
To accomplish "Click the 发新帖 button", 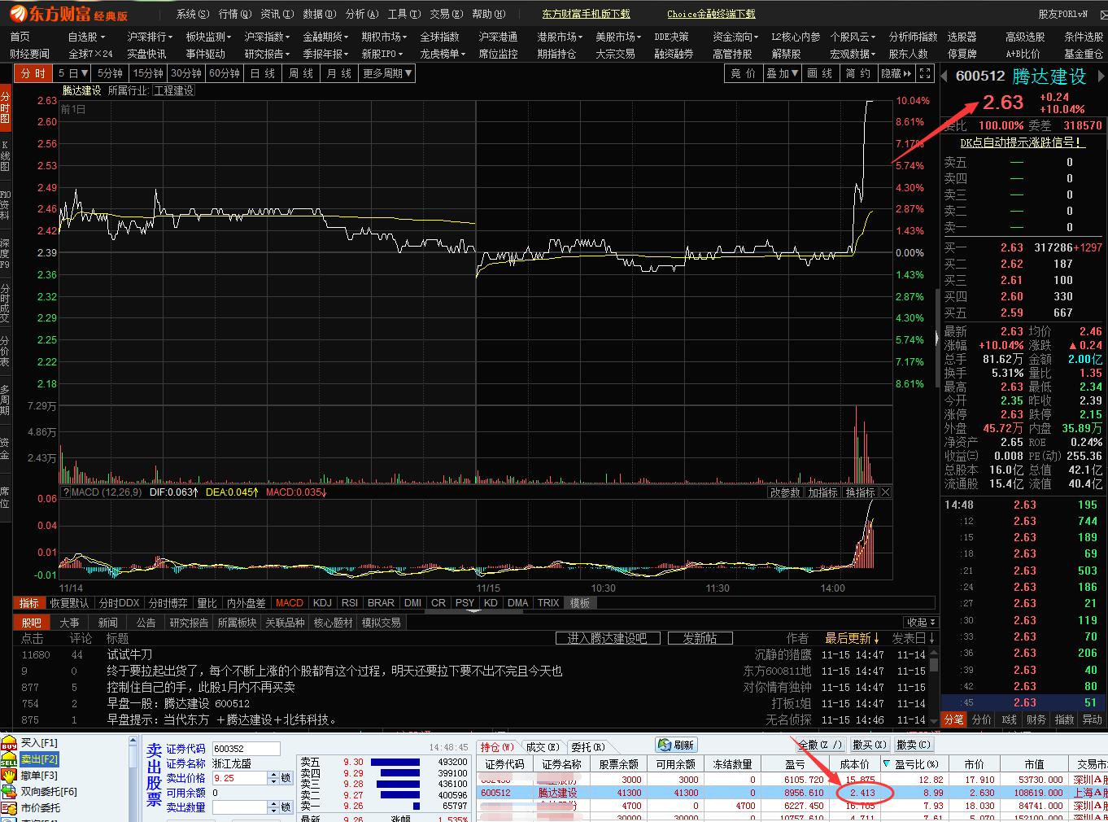I will pyautogui.click(x=700, y=638).
